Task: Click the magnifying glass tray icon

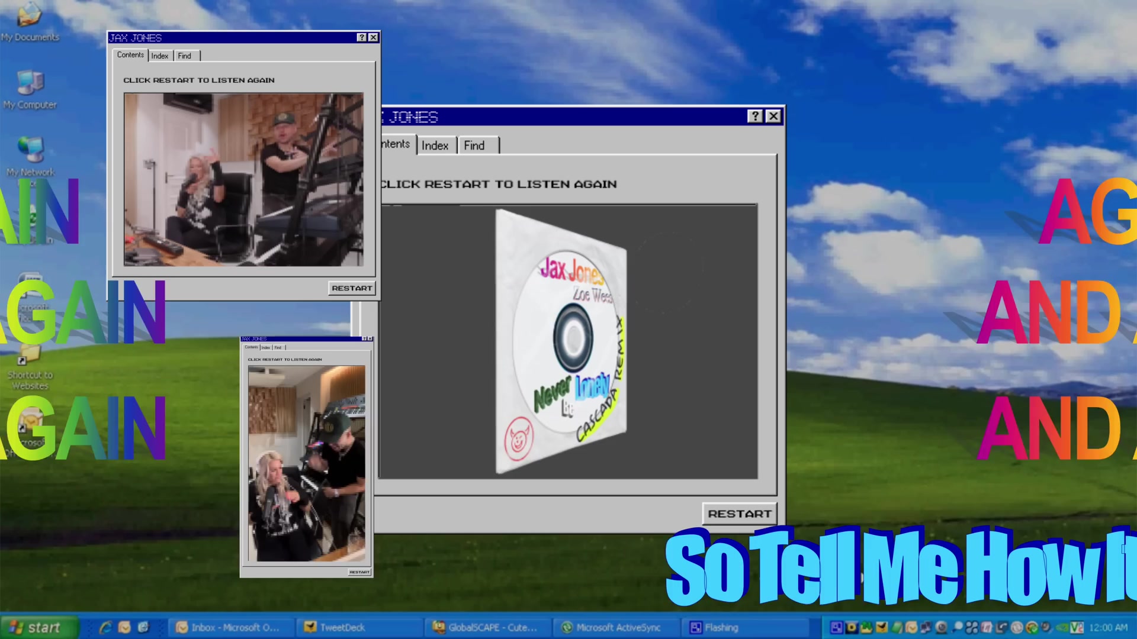Action: pos(957,627)
